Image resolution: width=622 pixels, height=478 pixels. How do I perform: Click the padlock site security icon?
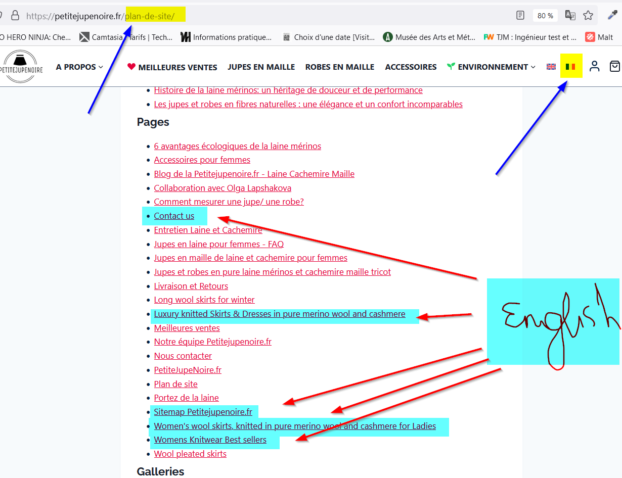click(15, 16)
